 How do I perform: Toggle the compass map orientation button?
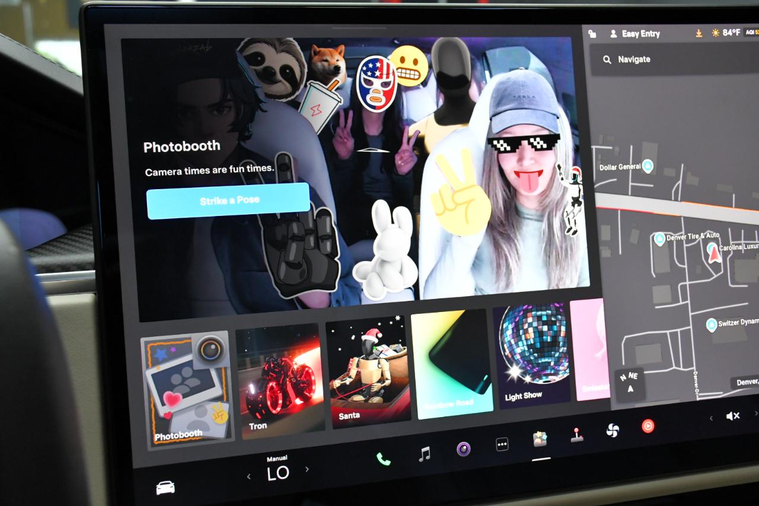tap(630, 383)
